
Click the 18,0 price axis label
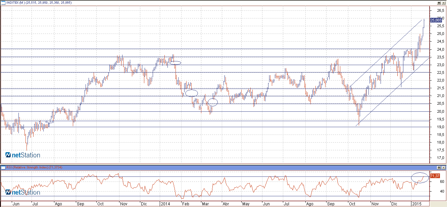(x=441, y=143)
